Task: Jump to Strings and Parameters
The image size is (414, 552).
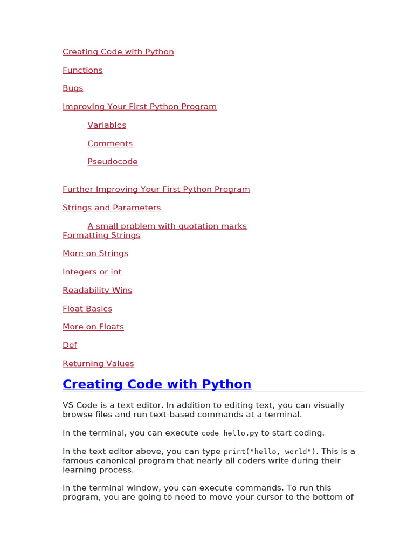Action: 112,208
